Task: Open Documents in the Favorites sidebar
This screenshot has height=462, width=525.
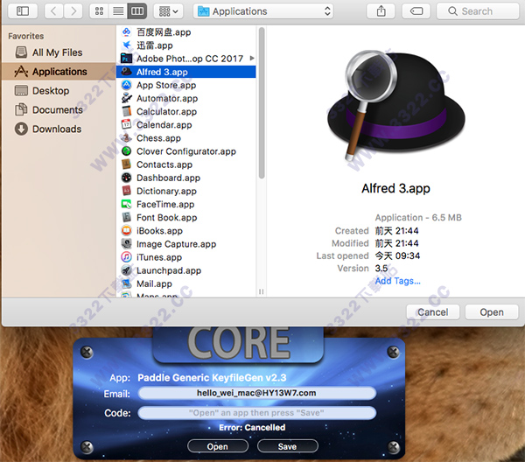Action: coord(57,110)
